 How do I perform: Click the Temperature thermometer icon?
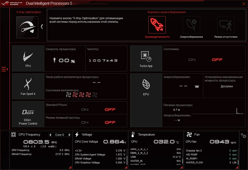(133, 135)
